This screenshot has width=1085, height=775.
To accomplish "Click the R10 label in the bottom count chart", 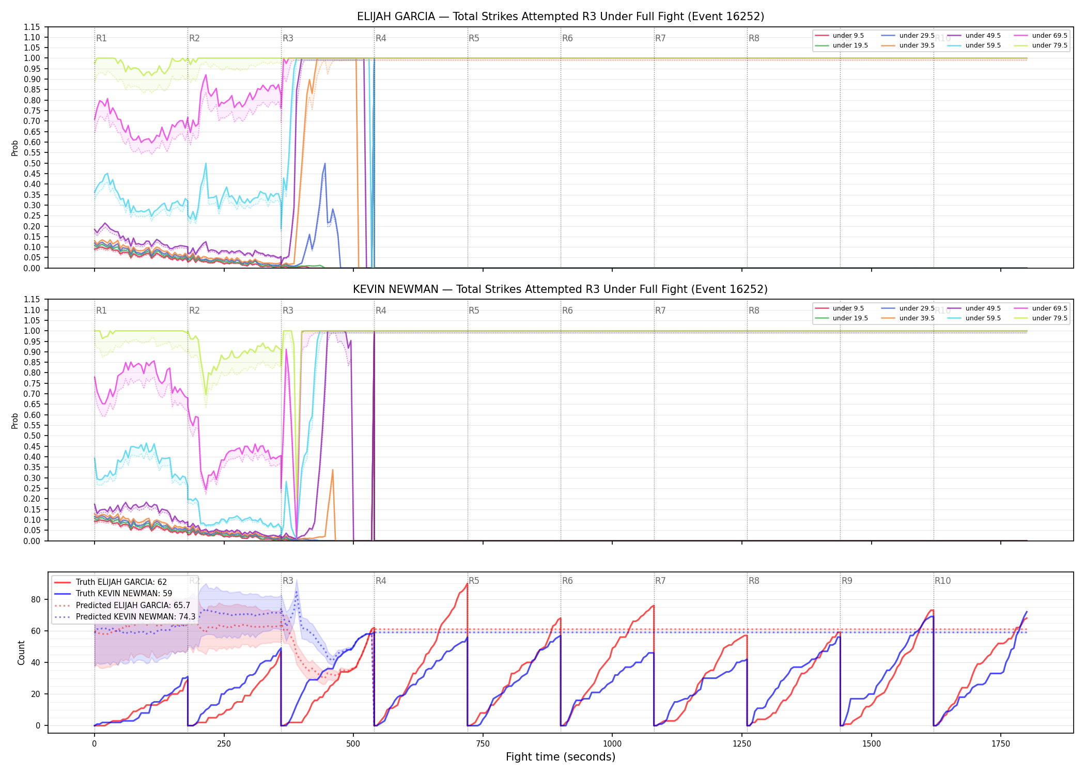I will [x=942, y=581].
